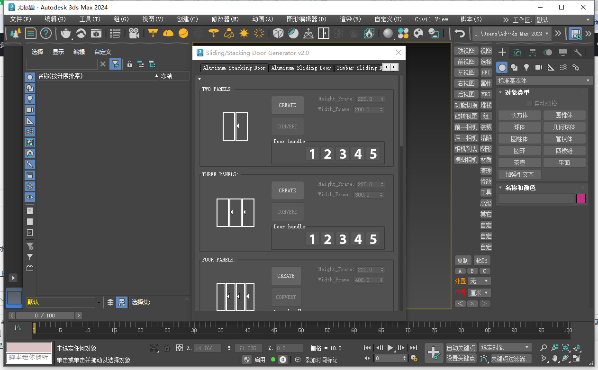Open the Display panel monitor icon
The width and height of the screenshot is (598, 370).
pos(563,53)
